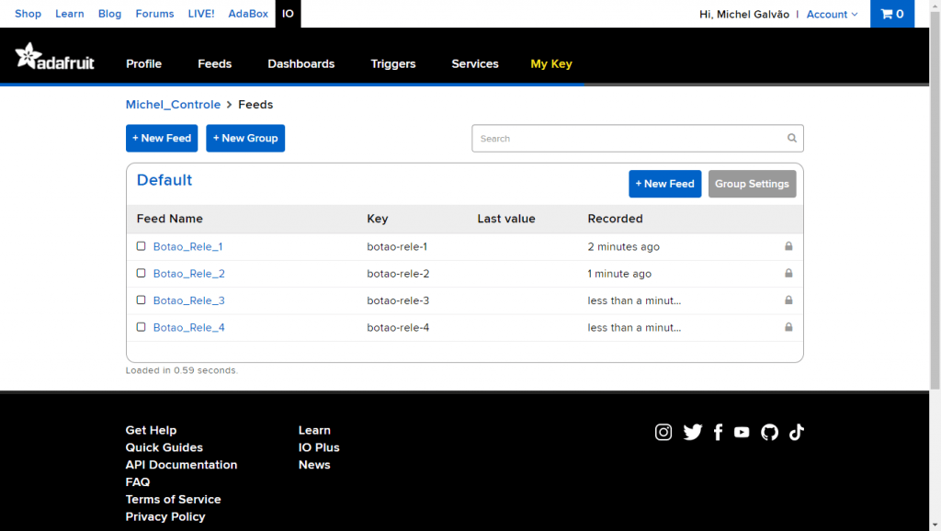The image size is (941, 531).
Task: Click + New Group button
Action: [245, 138]
